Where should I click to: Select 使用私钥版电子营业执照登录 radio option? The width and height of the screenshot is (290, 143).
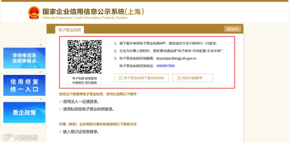60,109
